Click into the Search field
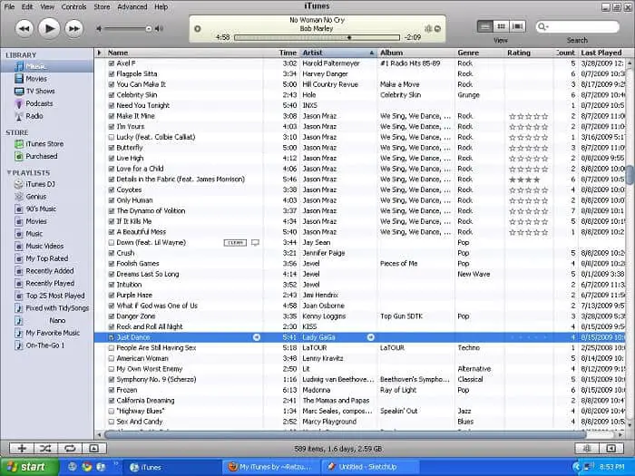This screenshot has height=476, width=635. point(577,26)
